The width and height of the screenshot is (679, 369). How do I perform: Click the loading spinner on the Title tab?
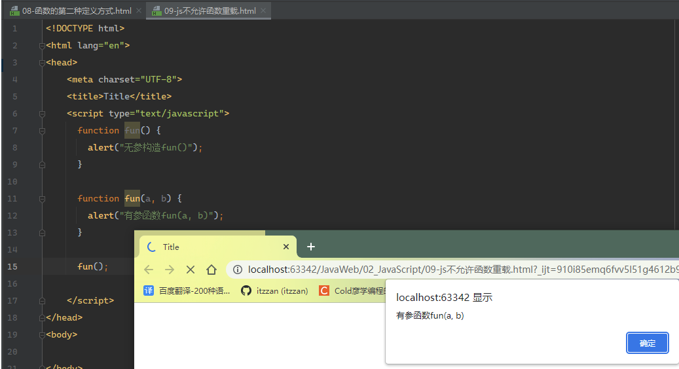[x=151, y=247]
